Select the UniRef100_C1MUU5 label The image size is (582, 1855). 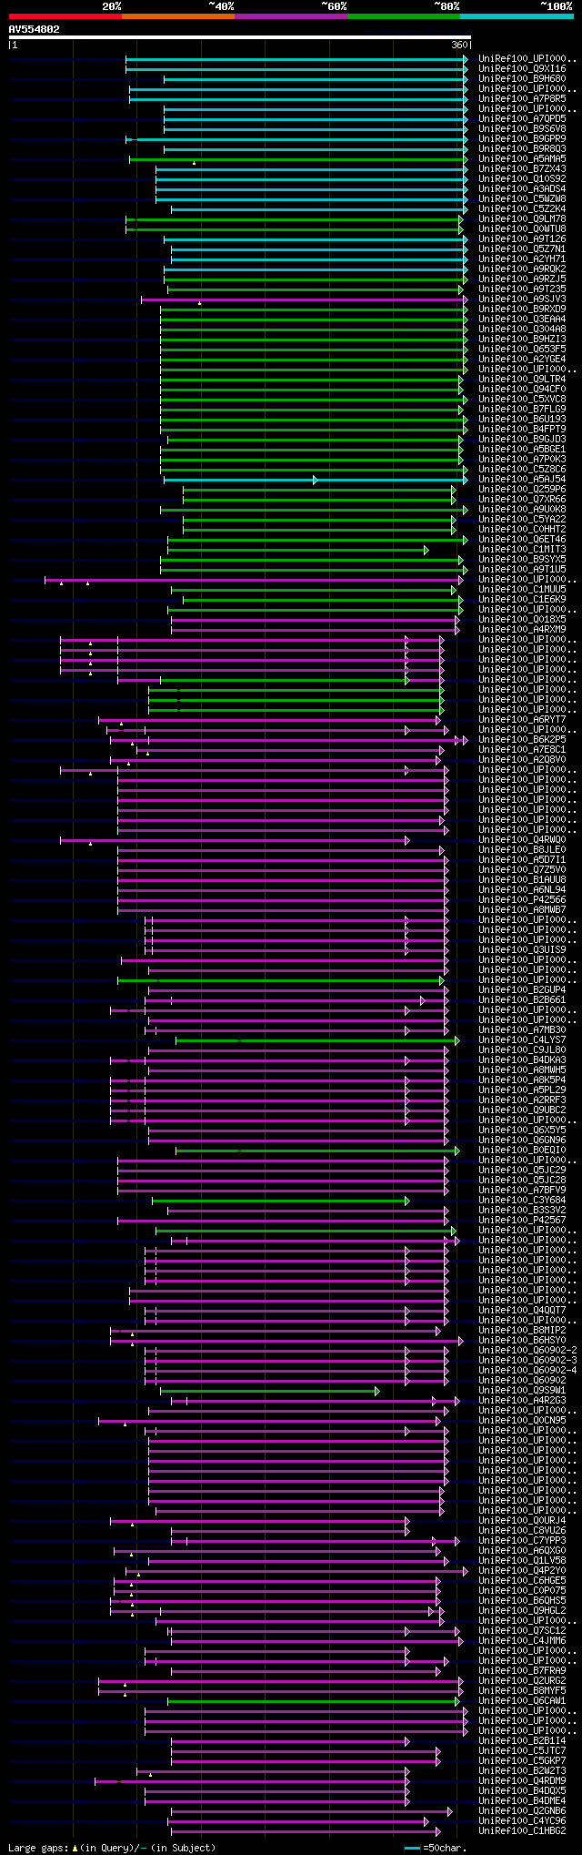522,589
